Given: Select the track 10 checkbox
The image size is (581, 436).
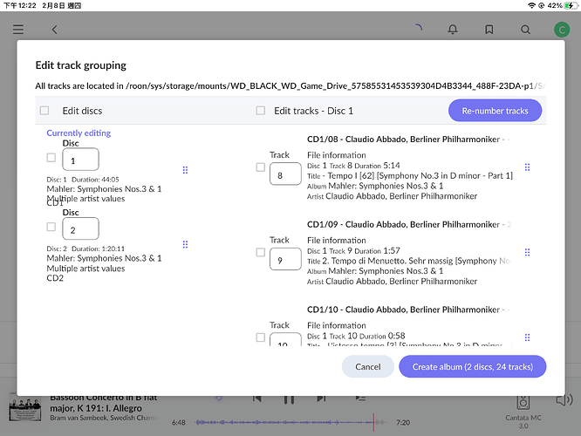Looking at the screenshot, I should click(x=261, y=337).
